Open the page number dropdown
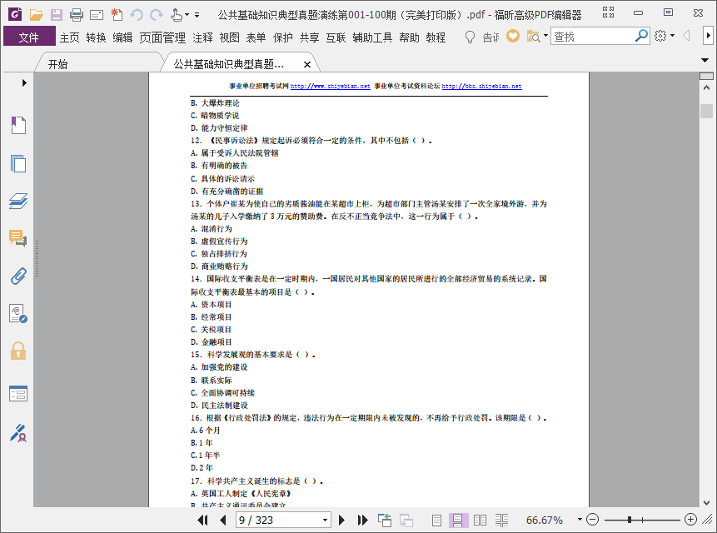The image size is (717, 533). point(325,520)
